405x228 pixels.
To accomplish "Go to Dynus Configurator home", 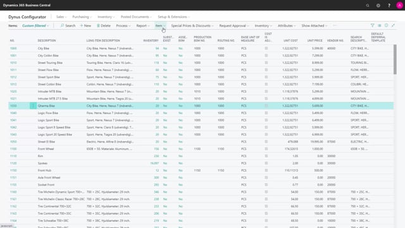I will [27, 17].
